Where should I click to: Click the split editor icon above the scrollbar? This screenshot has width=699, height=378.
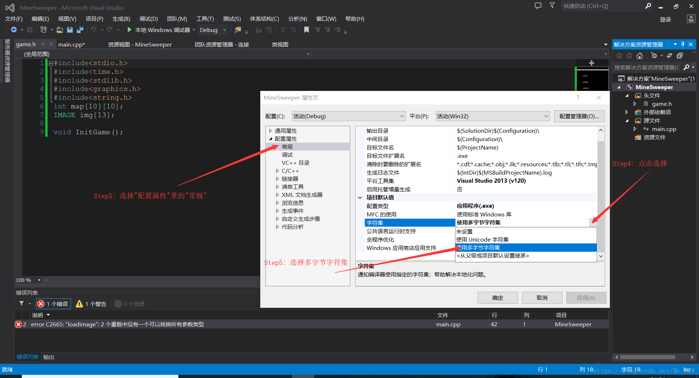[592, 63]
